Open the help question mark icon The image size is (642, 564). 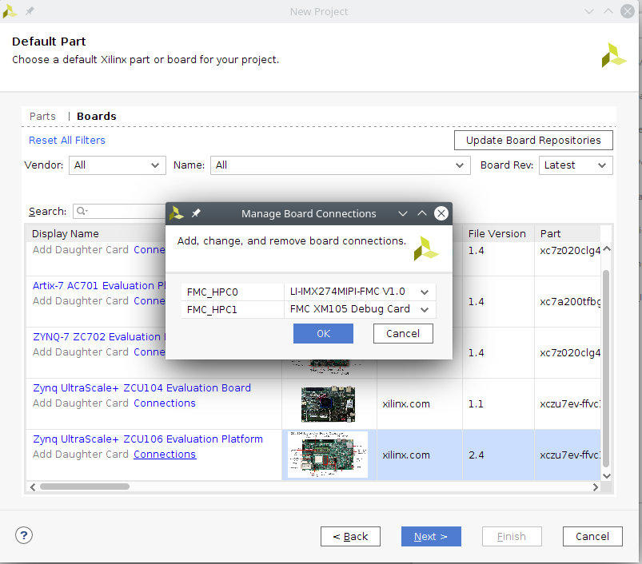(24, 535)
